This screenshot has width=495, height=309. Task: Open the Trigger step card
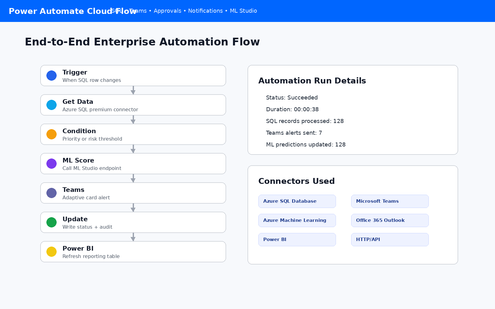133,75
